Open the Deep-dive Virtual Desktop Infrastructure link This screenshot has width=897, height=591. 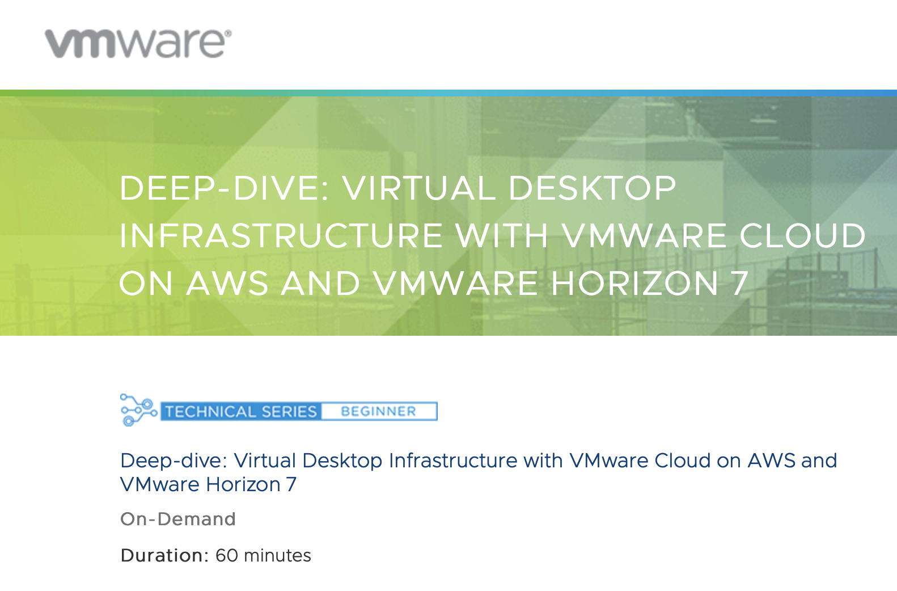point(479,472)
